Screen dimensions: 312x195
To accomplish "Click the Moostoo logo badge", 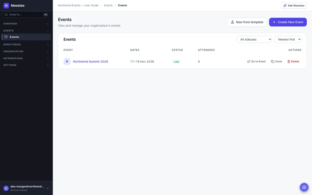I will point(6,5).
